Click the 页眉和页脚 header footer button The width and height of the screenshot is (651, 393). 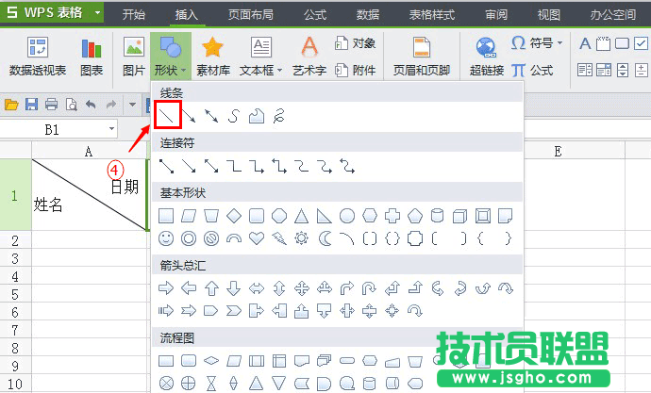pyautogui.click(x=422, y=57)
